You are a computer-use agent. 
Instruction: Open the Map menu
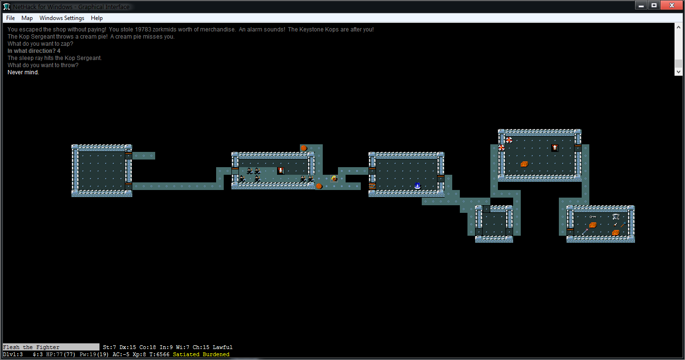point(27,18)
